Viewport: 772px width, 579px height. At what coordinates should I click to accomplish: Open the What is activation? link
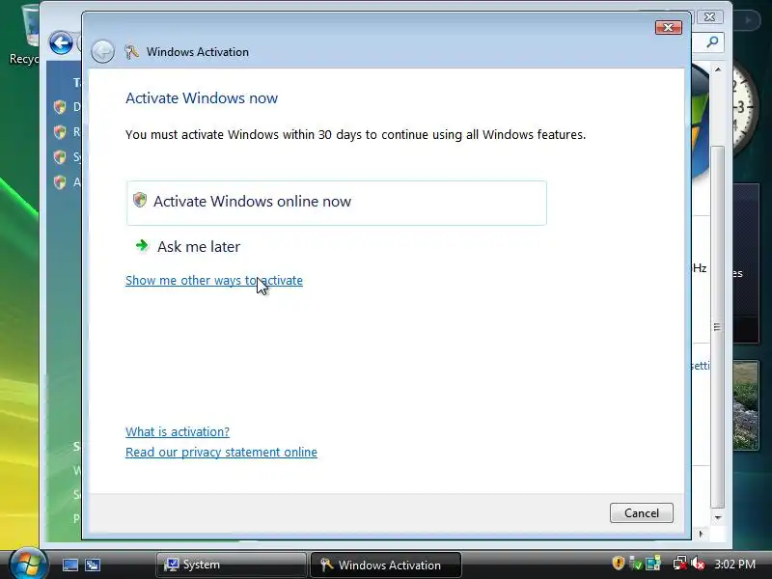click(x=178, y=431)
